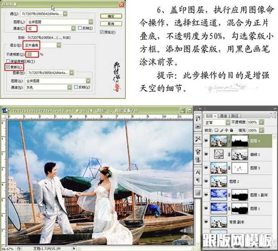Hide 图层 1 with its eye icon

tap(206, 208)
